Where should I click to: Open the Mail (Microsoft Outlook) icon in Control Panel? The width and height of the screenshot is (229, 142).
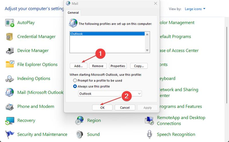point(9,92)
